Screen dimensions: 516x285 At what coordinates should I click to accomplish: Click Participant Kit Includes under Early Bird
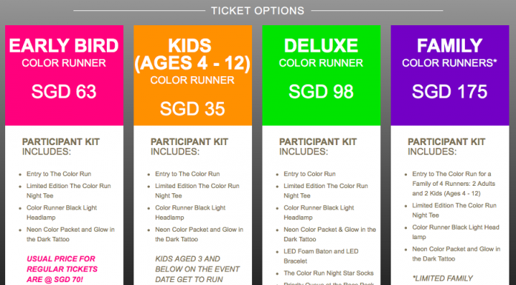tap(61, 147)
